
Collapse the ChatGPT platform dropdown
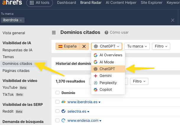point(106,46)
